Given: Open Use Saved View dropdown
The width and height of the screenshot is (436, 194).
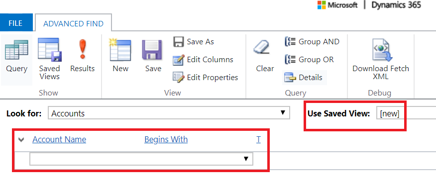Looking at the screenshot, I should tap(406, 113).
